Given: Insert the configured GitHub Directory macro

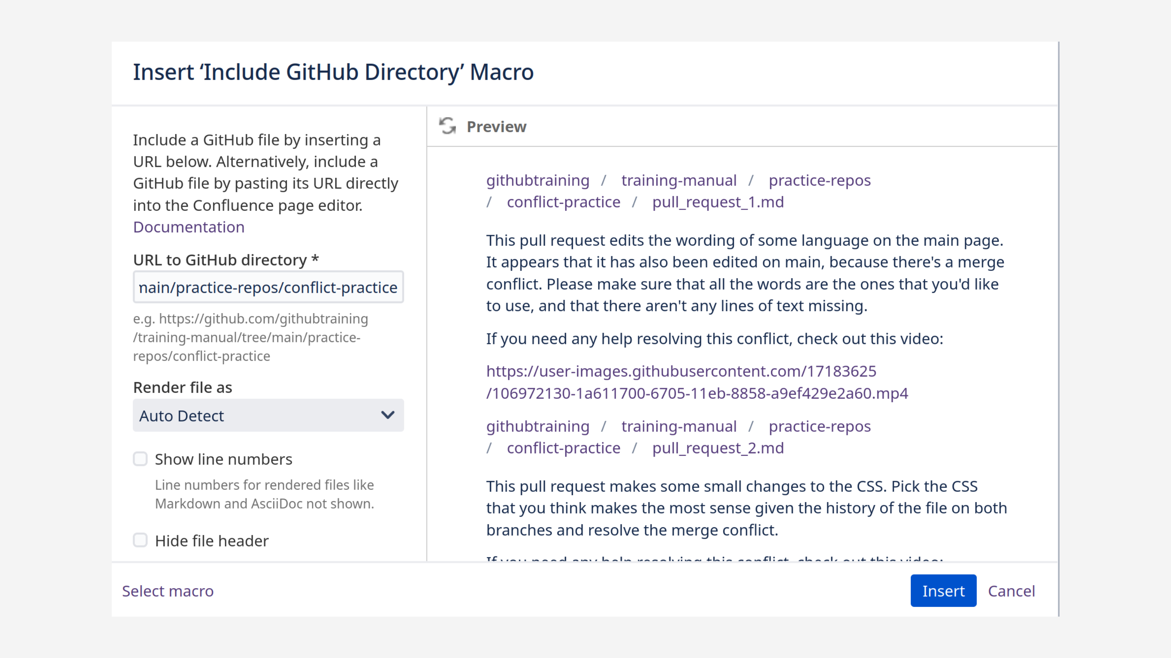Looking at the screenshot, I should pos(943,591).
